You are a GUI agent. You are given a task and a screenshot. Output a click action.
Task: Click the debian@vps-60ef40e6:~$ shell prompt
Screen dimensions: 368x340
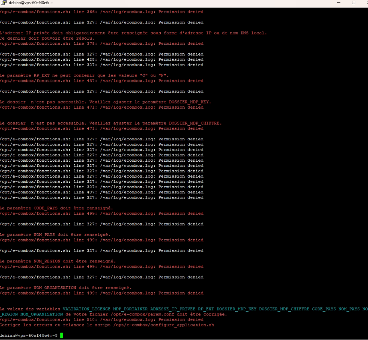pos(29,336)
